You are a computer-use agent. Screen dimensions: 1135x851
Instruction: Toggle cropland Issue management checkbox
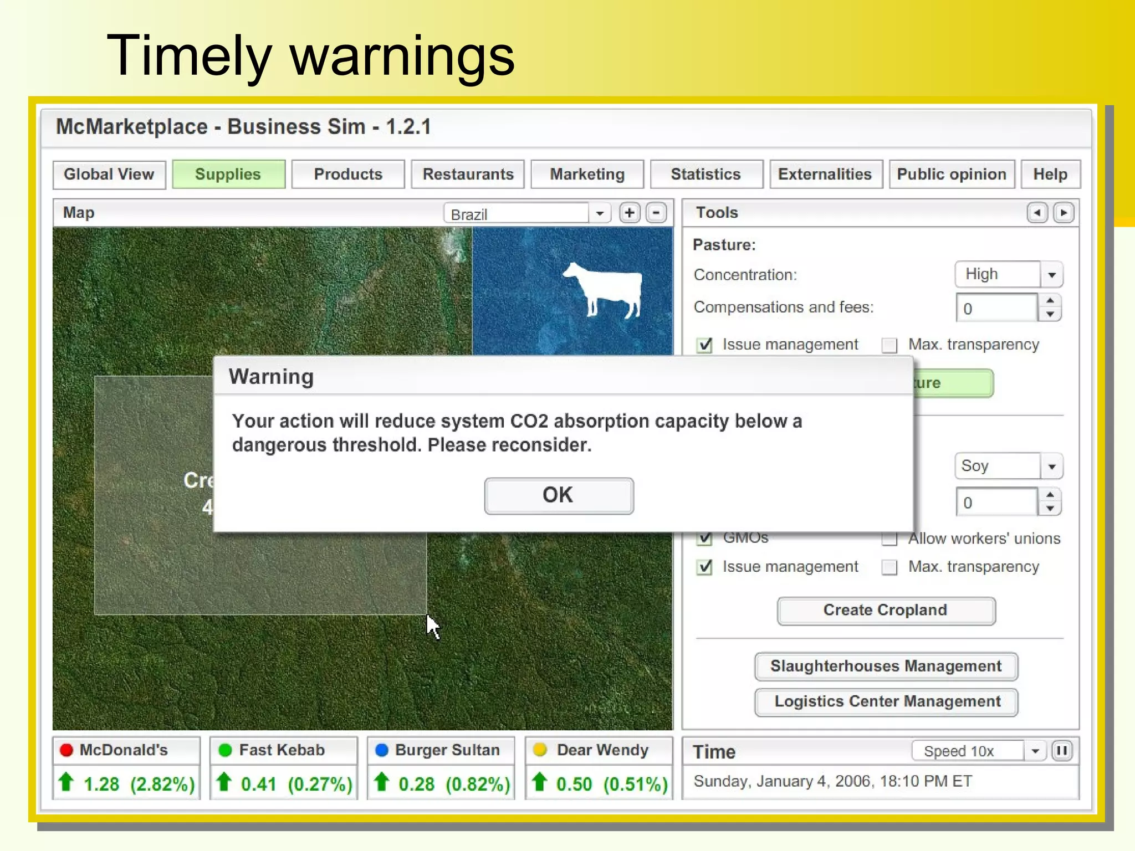tap(704, 567)
